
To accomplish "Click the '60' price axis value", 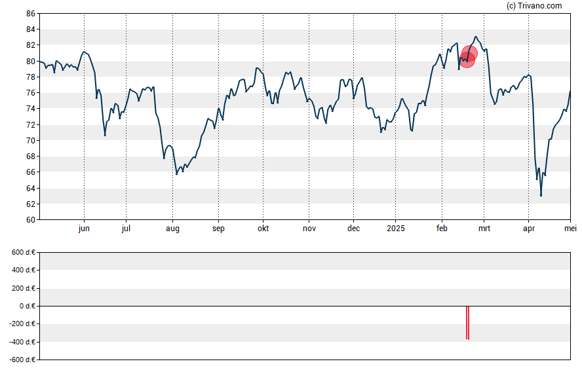I will [x=31, y=220].
